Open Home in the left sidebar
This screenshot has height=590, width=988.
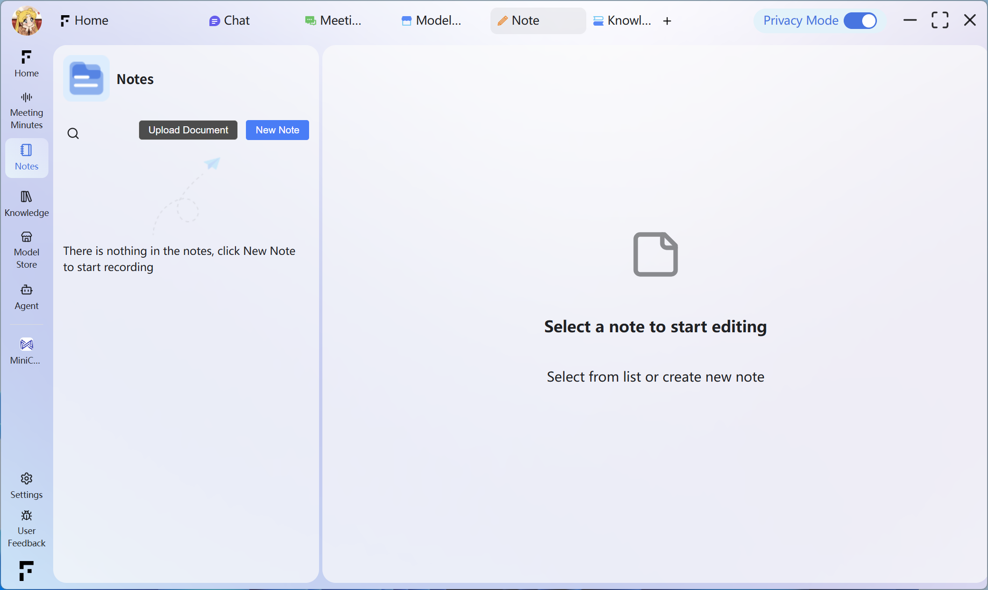[x=27, y=64]
